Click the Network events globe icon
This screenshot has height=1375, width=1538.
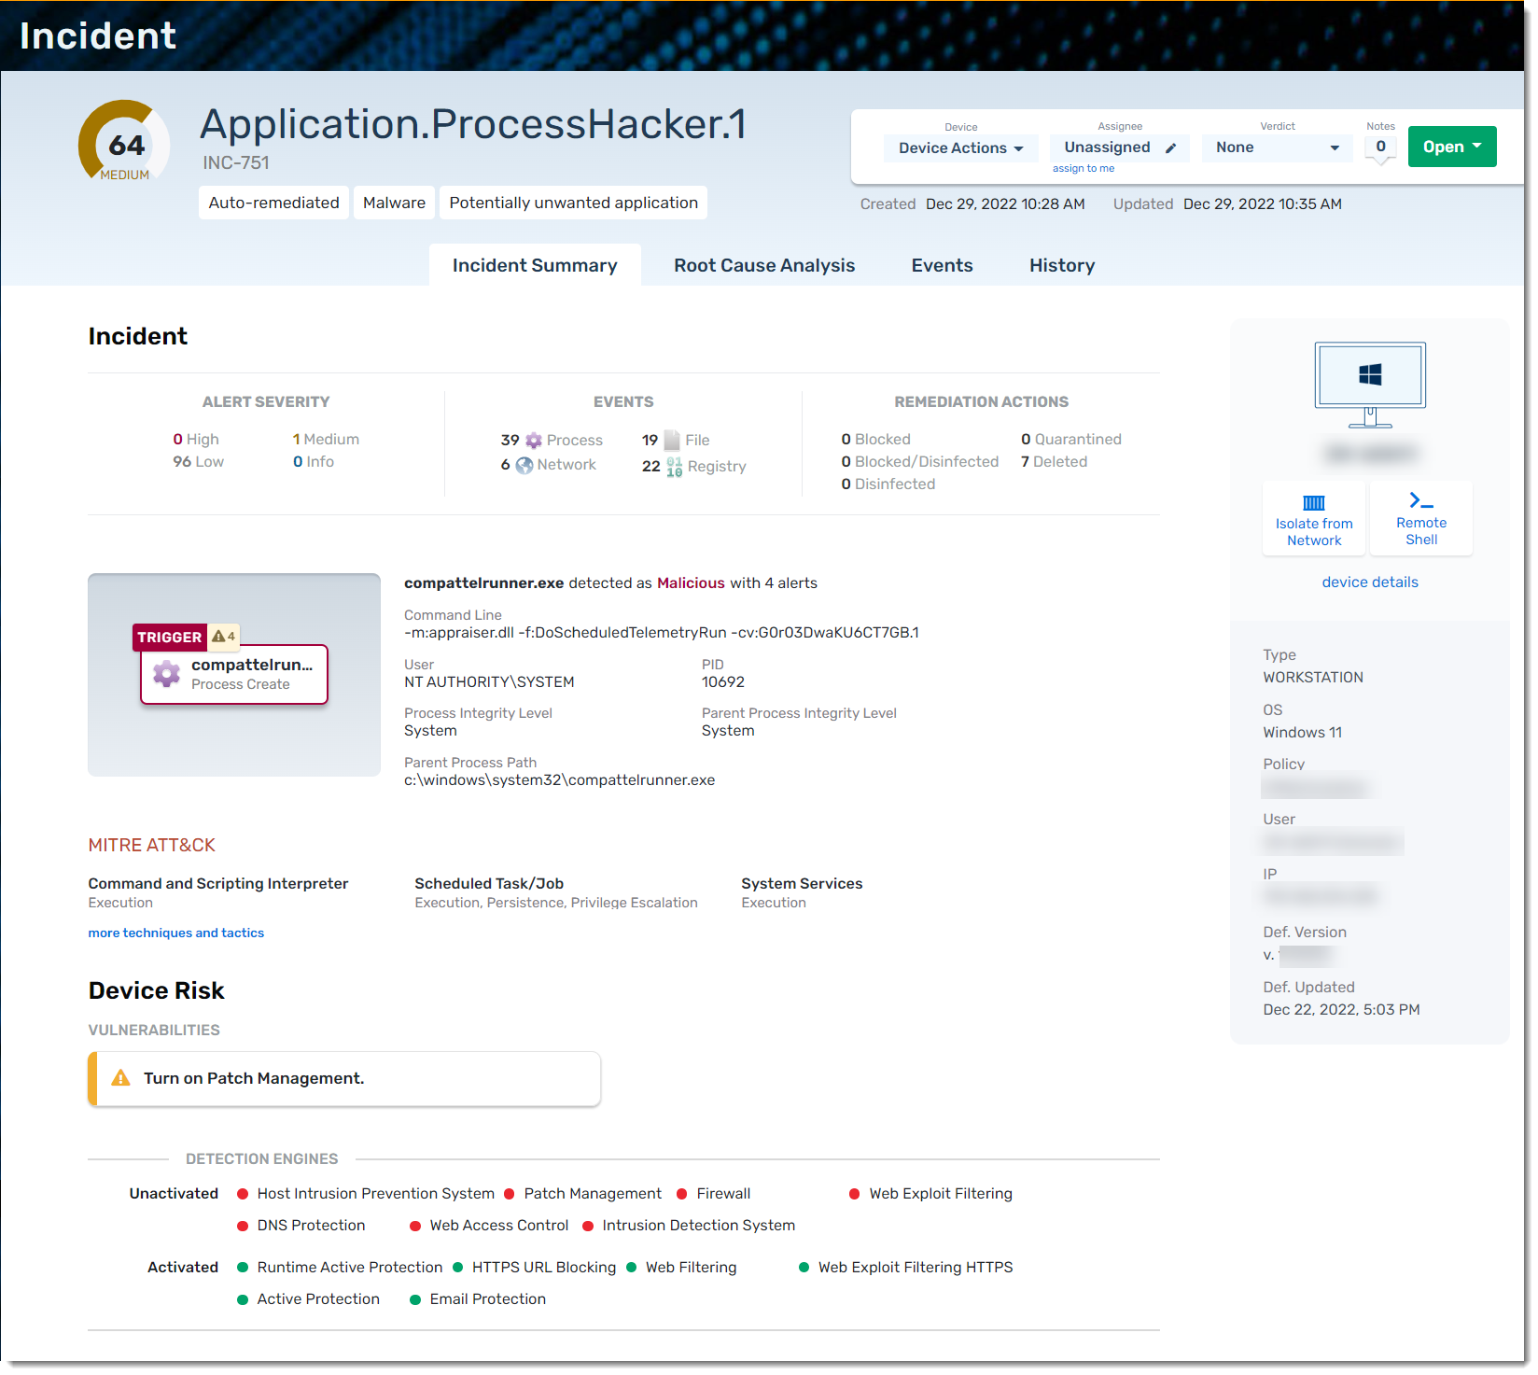click(x=524, y=465)
